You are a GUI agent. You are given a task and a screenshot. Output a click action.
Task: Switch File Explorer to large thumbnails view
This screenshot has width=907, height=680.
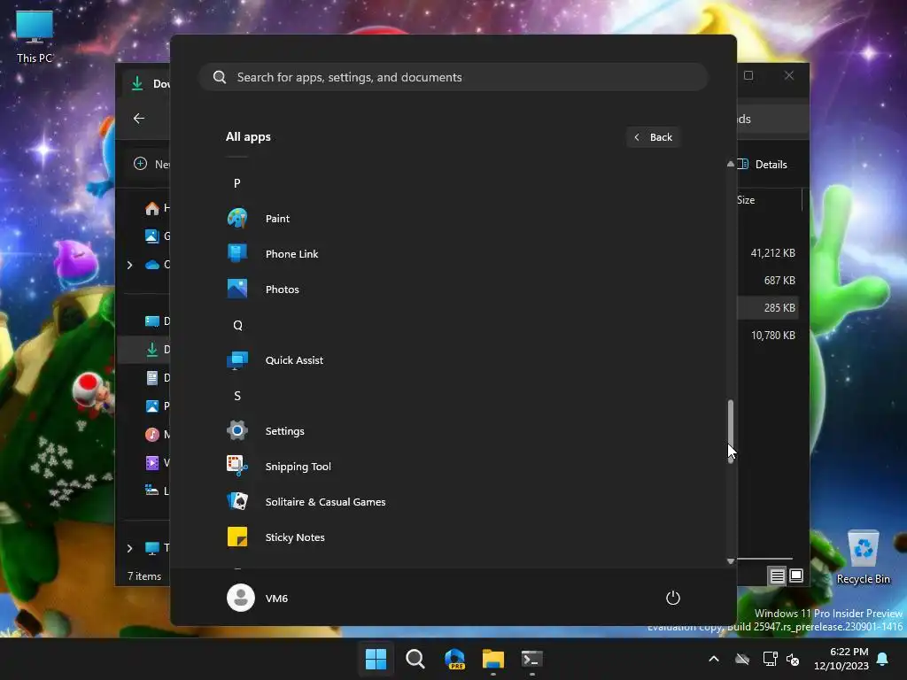coord(796,576)
